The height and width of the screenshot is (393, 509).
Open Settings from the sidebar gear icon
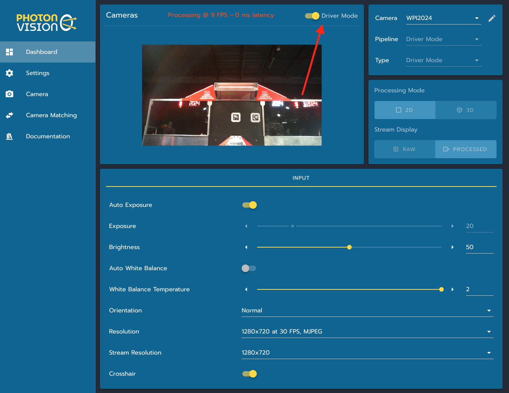9,73
